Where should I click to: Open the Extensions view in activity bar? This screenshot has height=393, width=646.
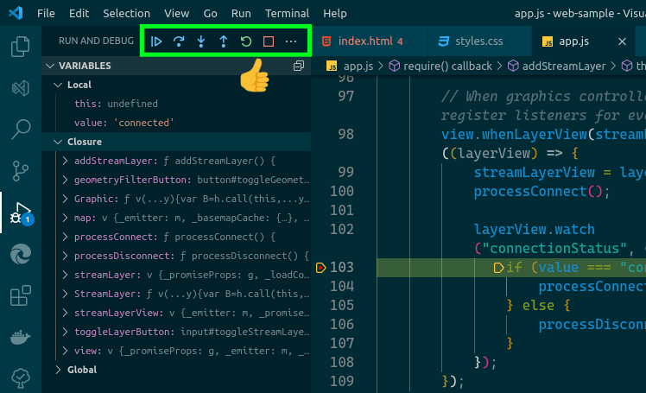(x=21, y=295)
